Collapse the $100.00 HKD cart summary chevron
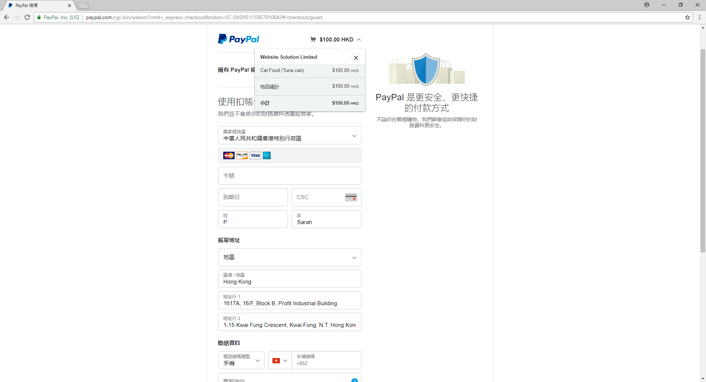 tap(359, 40)
